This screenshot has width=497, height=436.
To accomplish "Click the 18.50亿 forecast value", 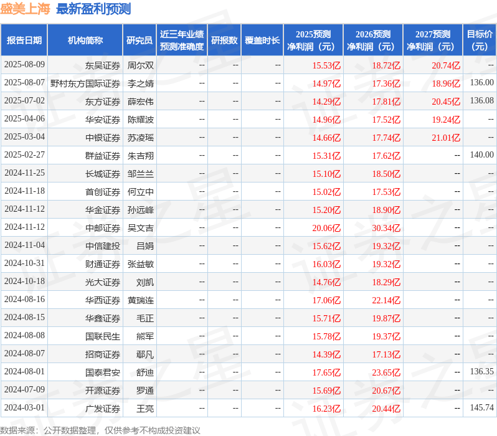I will [x=386, y=174].
